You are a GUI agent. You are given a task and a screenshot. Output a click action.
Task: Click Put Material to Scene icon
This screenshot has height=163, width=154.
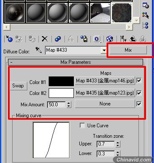point(18,39)
